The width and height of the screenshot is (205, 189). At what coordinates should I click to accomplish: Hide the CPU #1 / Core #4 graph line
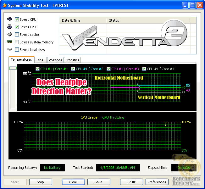[144, 69]
